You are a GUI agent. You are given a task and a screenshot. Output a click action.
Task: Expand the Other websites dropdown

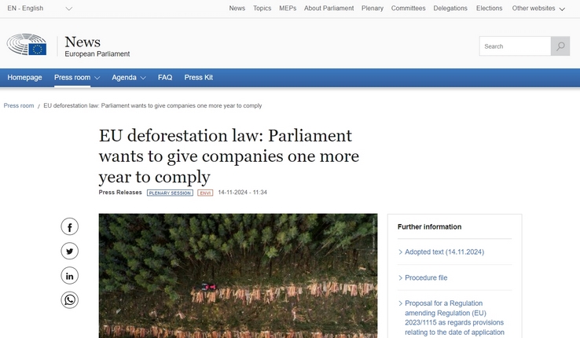coord(538,9)
